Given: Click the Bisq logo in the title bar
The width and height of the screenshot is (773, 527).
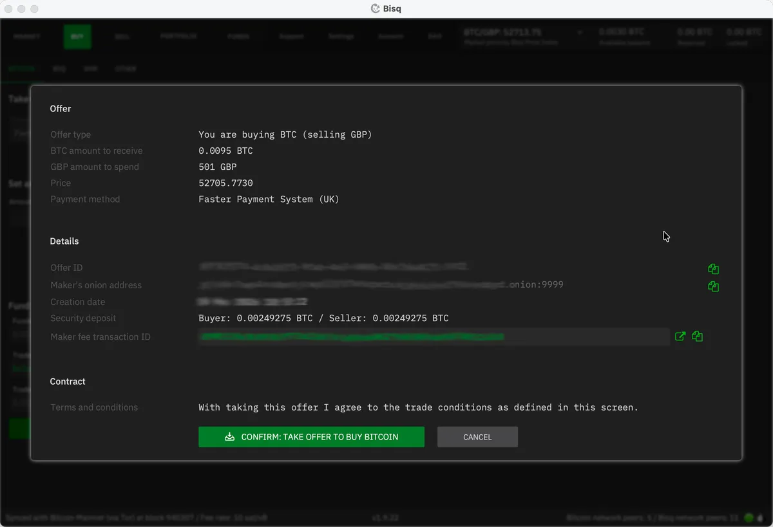Looking at the screenshot, I should [375, 8].
